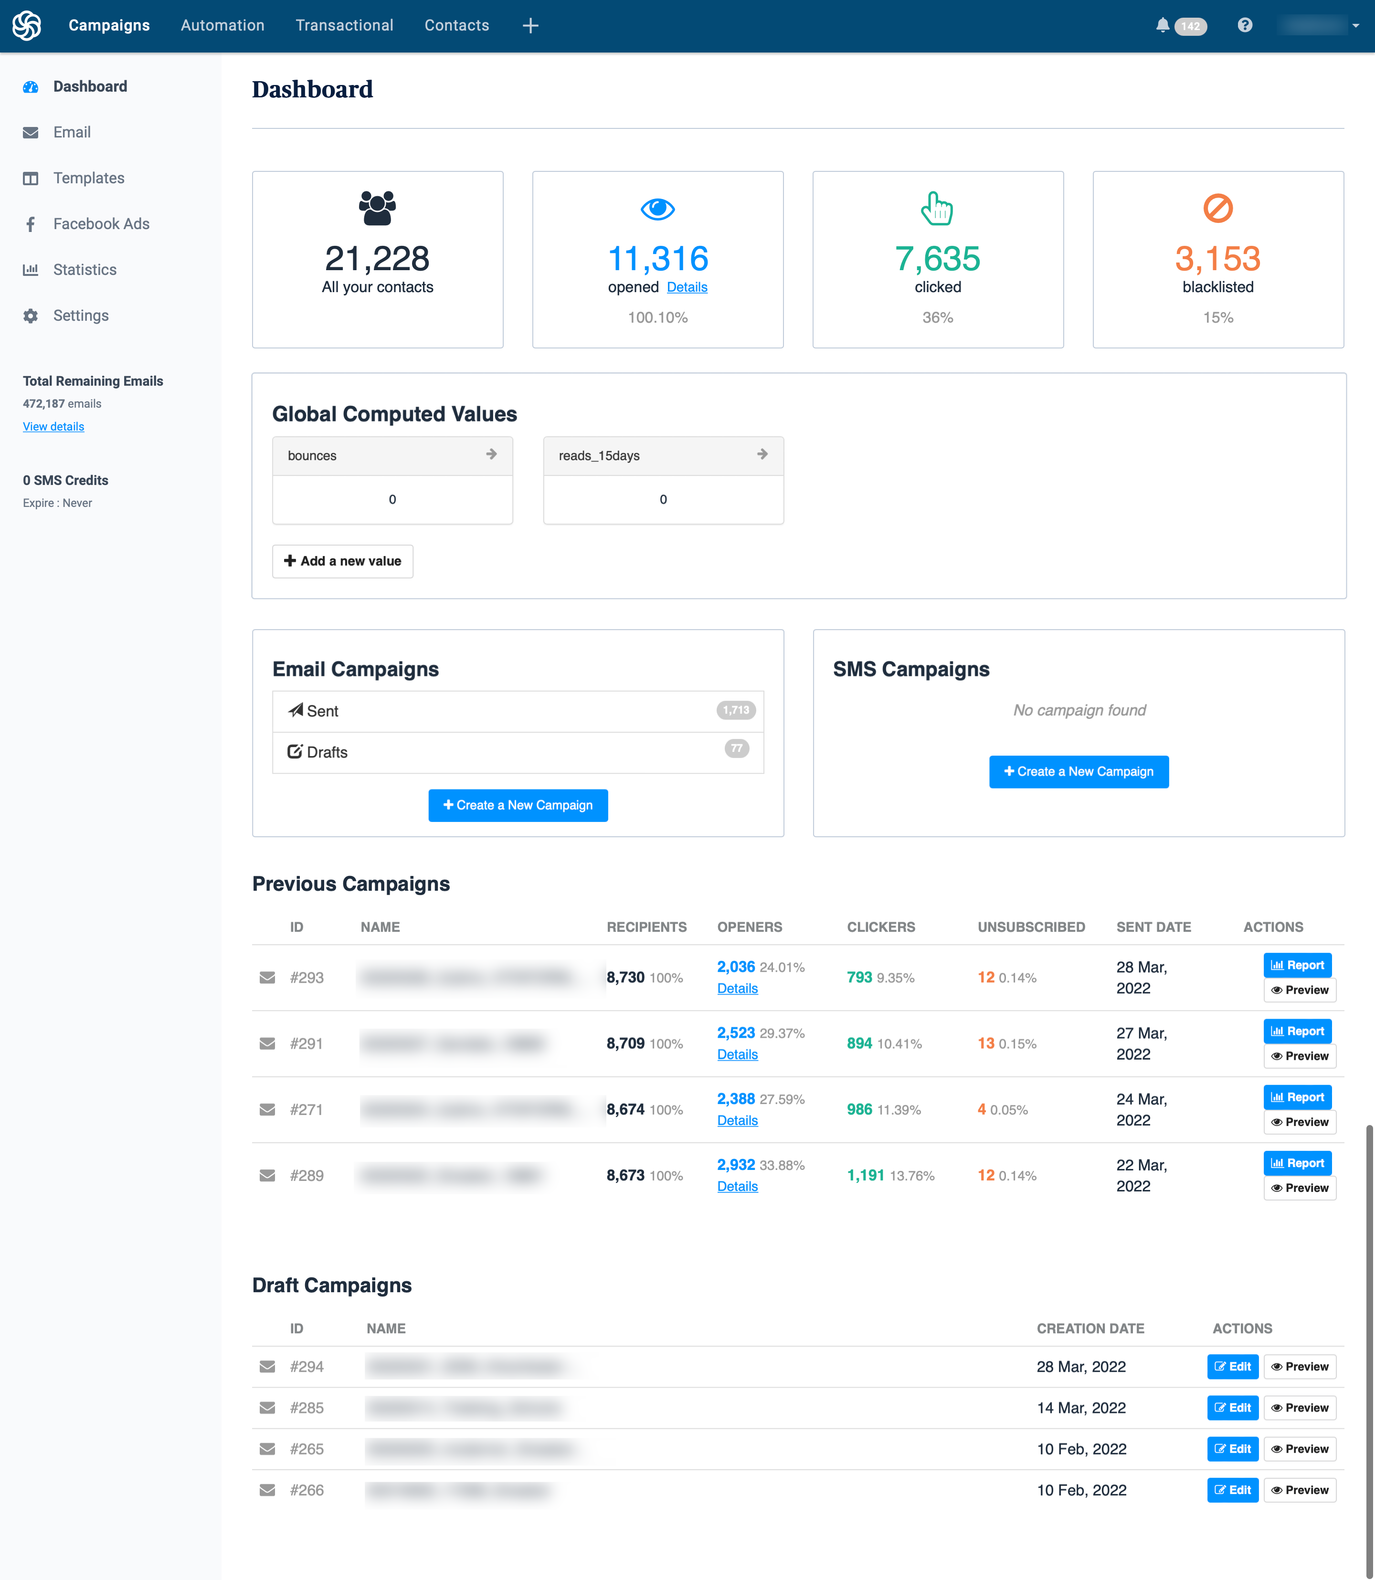This screenshot has height=1580, width=1375.
Task: Open the Transactional menu item
Action: click(345, 25)
